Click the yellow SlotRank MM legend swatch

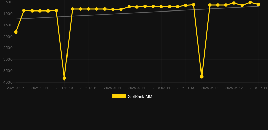[x=119, y=96]
